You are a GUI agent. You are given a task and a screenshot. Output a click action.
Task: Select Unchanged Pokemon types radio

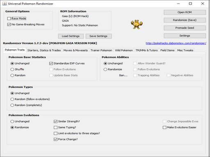pos(12,93)
